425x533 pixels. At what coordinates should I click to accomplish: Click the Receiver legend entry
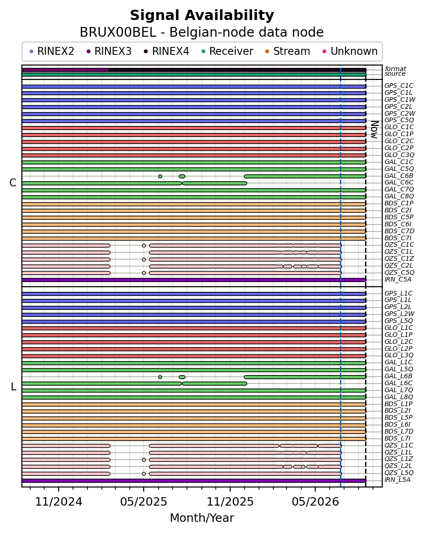[227, 51]
